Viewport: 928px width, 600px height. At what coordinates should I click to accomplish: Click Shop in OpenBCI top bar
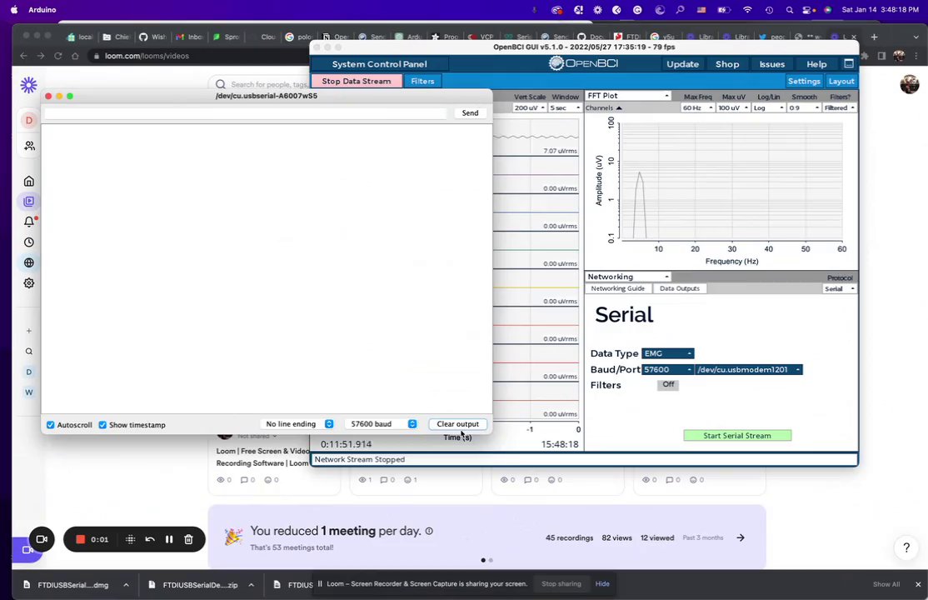click(x=726, y=64)
